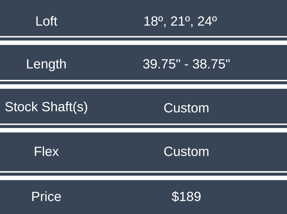287x214 pixels.
Task: Click thick white bar above Length row
Action: click(x=143, y=43)
